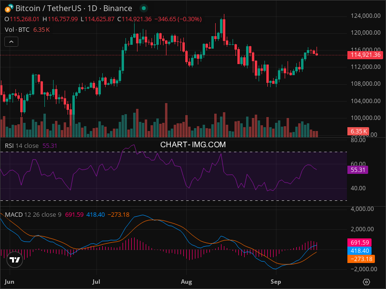Click the MACD histogram tag 691.59
The height and width of the screenshot is (289, 386).
tap(359, 243)
